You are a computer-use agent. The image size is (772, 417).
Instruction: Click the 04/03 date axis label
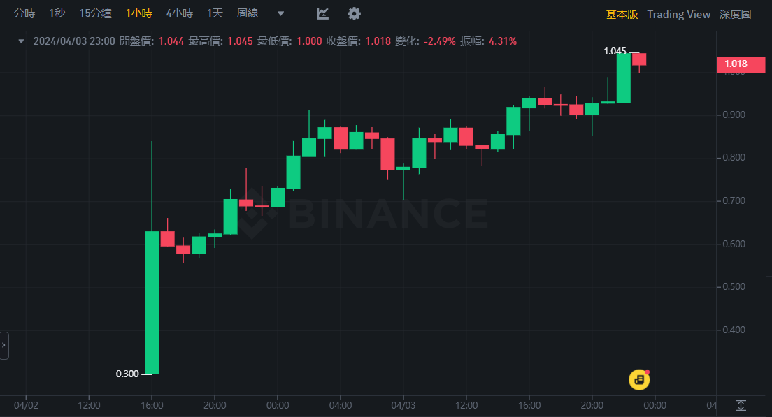(x=403, y=406)
